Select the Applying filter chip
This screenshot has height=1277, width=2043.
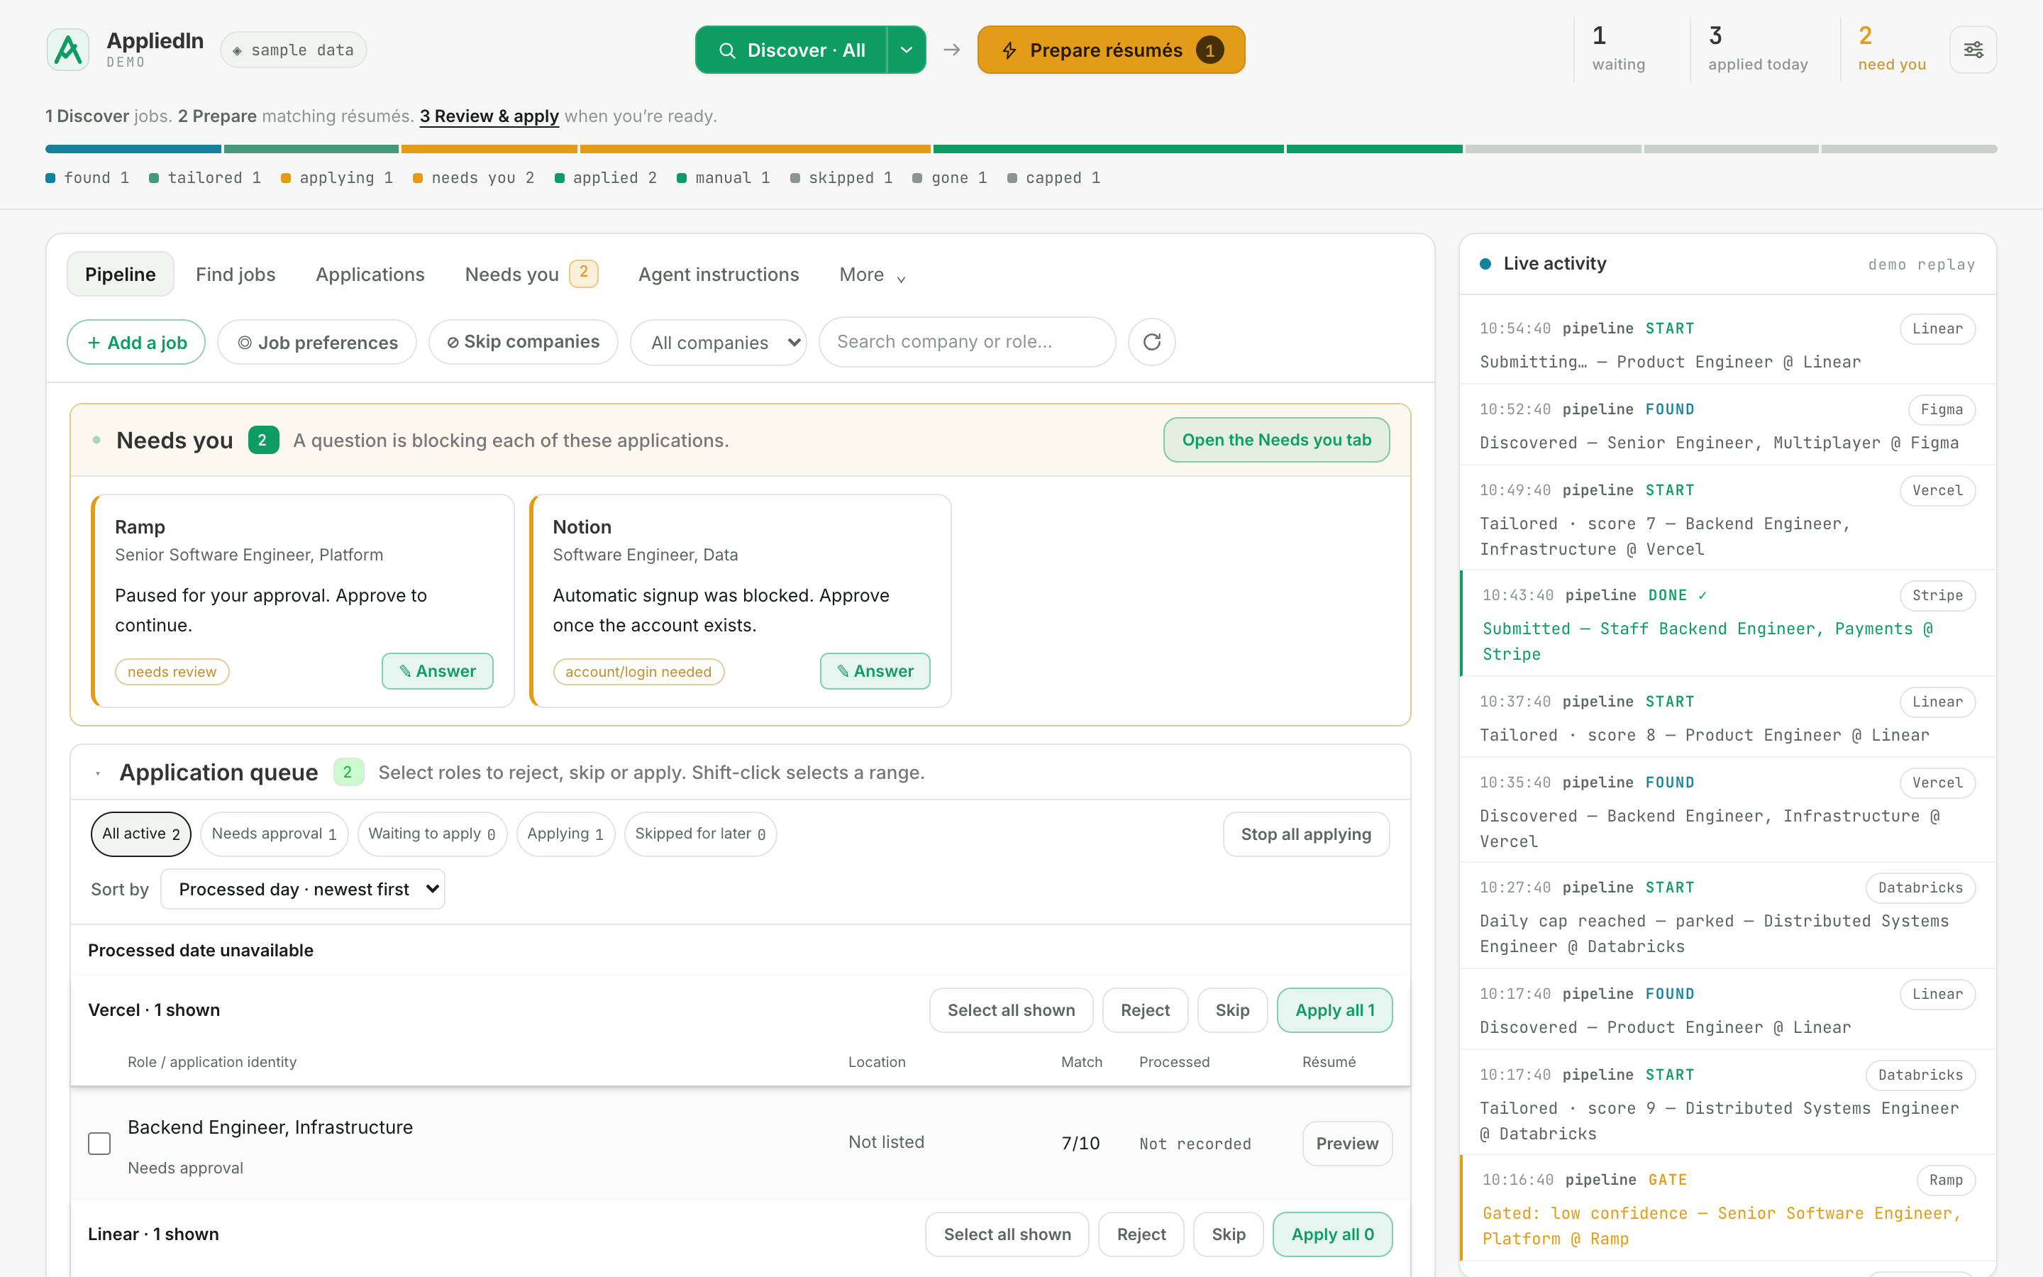click(565, 834)
